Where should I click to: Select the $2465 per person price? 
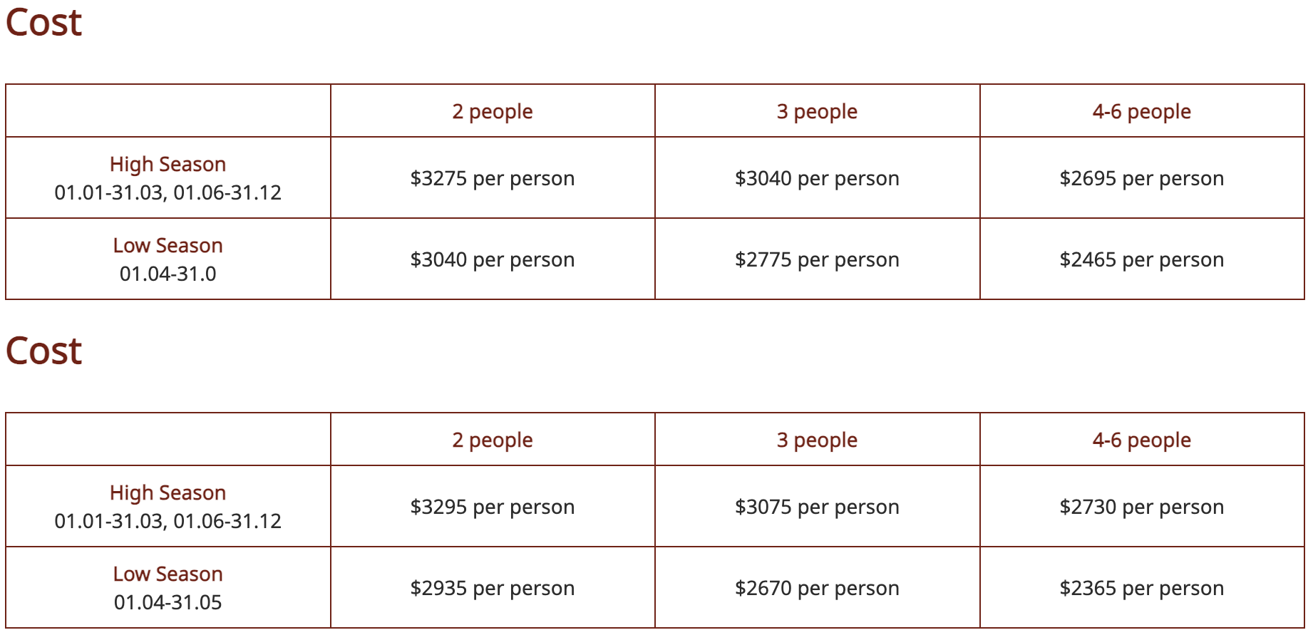pos(1141,259)
